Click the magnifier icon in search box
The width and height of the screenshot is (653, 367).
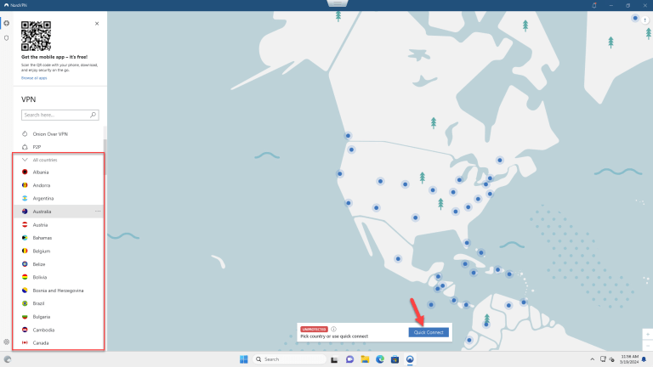click(94, 114)
